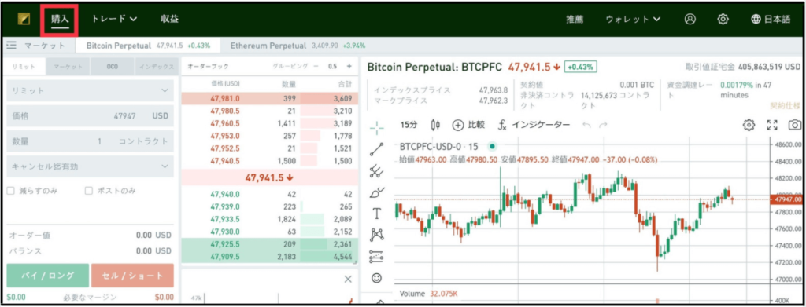806x307 pixels.
Task: Expand the リミット order type dropdown
Action: point(90,91)
